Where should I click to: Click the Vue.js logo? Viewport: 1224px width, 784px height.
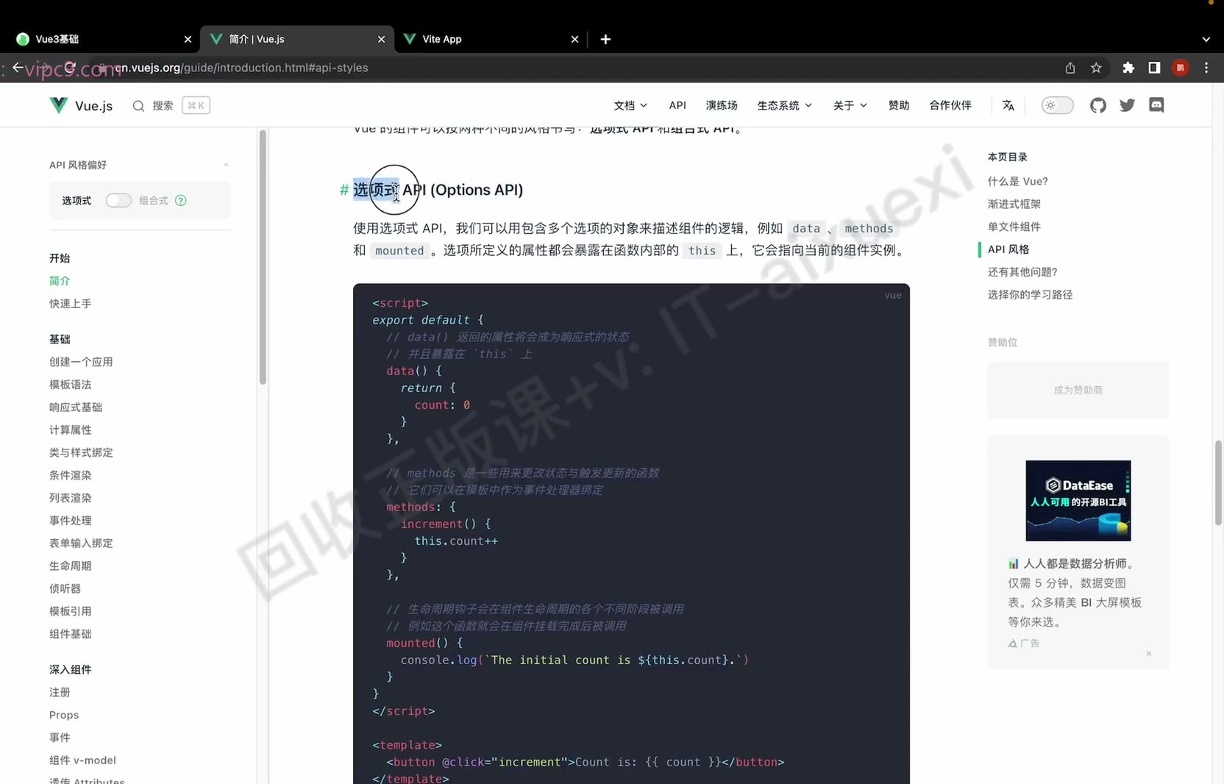(x=81, y=105)
